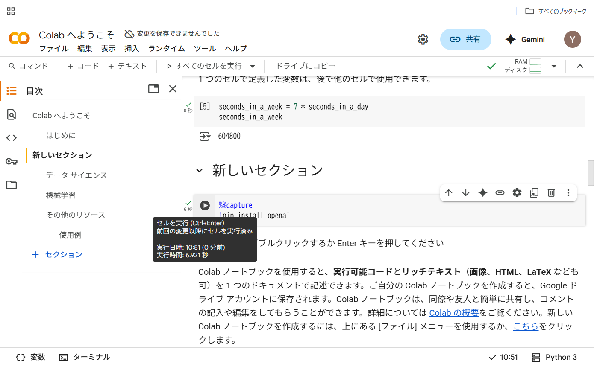594x367 pixels.
Task: Open the code snippets panel
Action: pyautogui.click(x=12, y=138)
